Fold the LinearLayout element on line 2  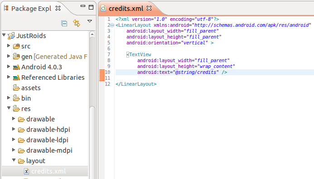pos(112,25)
